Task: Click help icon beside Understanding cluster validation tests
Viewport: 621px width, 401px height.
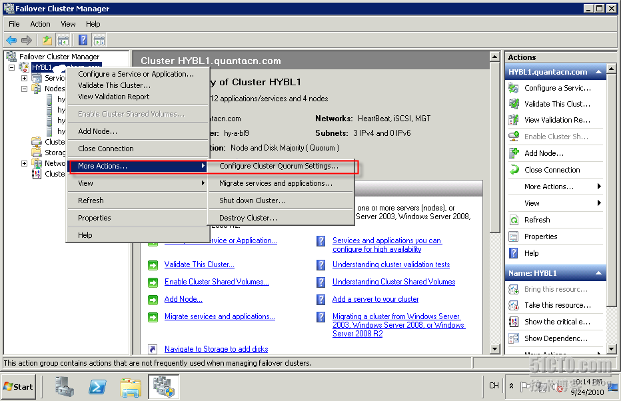Action: pos(320,265)
